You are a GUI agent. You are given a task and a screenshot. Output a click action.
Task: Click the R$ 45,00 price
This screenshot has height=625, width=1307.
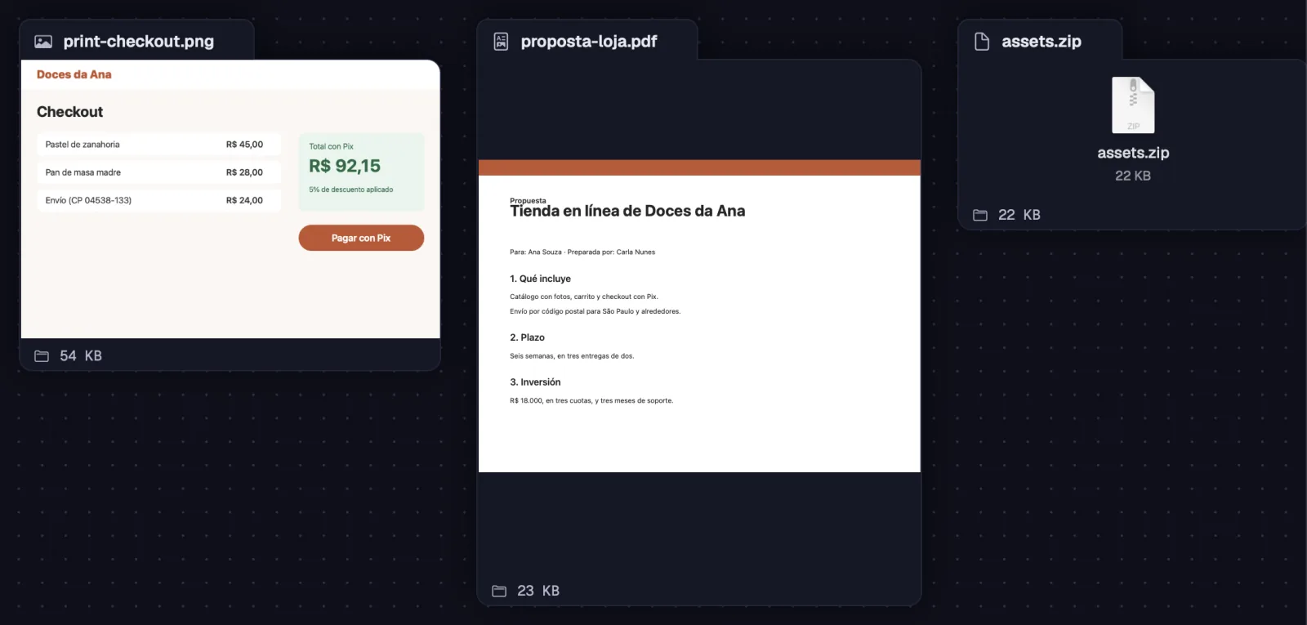click(244, 145)
